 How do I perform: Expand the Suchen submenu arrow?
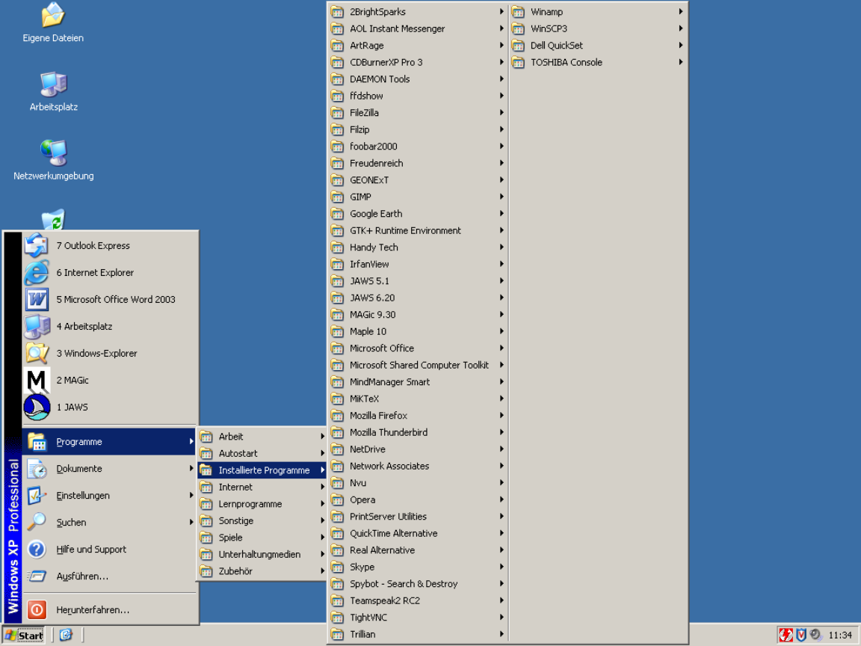(x=191, y=523)
